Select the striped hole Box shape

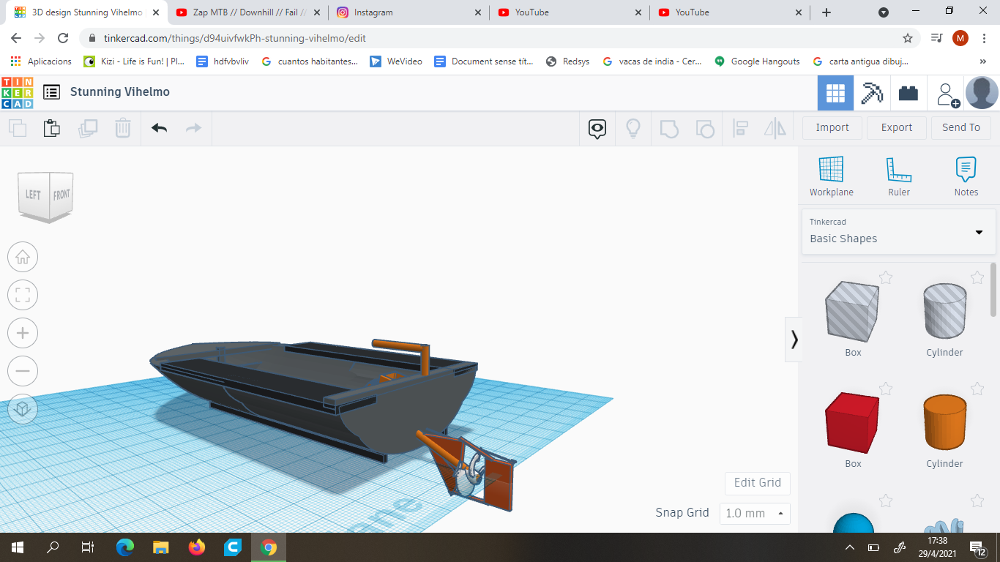click(853, 312)
